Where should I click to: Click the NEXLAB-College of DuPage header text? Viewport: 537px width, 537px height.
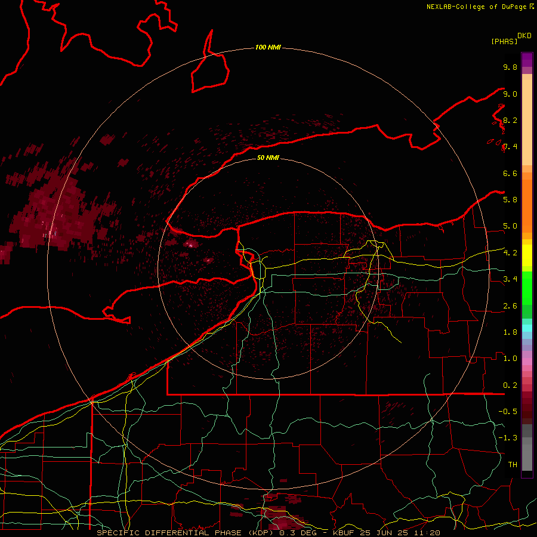[x=476, y=7]
